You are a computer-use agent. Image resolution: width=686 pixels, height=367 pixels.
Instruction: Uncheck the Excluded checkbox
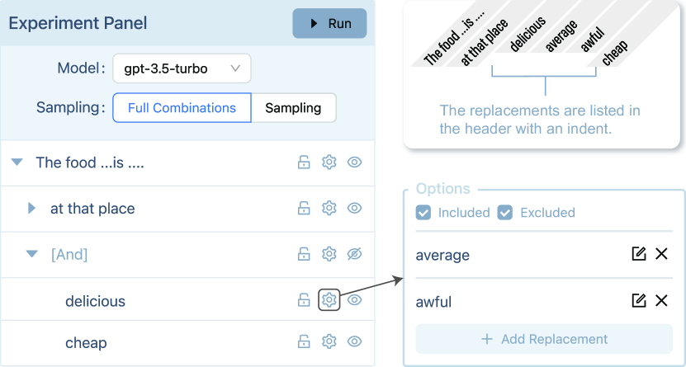[x=505, y=213]
